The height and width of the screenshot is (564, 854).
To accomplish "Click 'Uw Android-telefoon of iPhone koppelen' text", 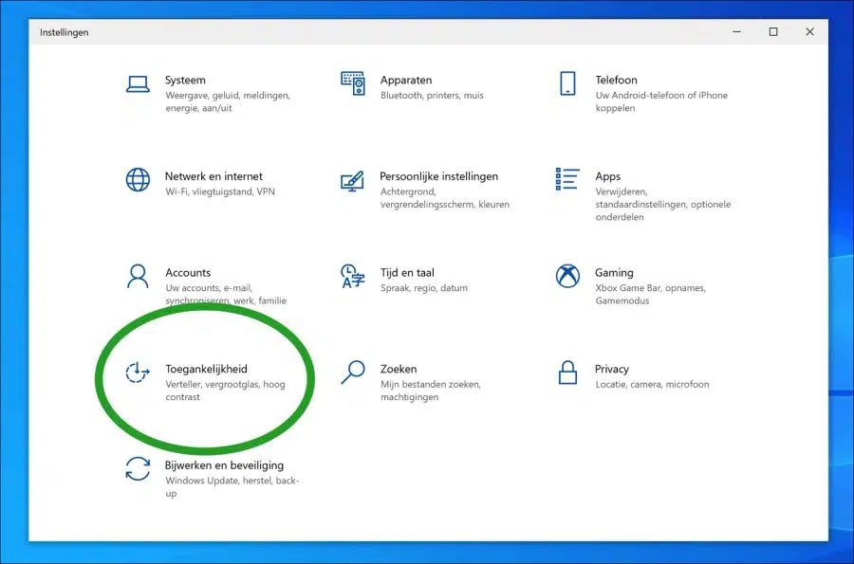I will tap(661, 101).
